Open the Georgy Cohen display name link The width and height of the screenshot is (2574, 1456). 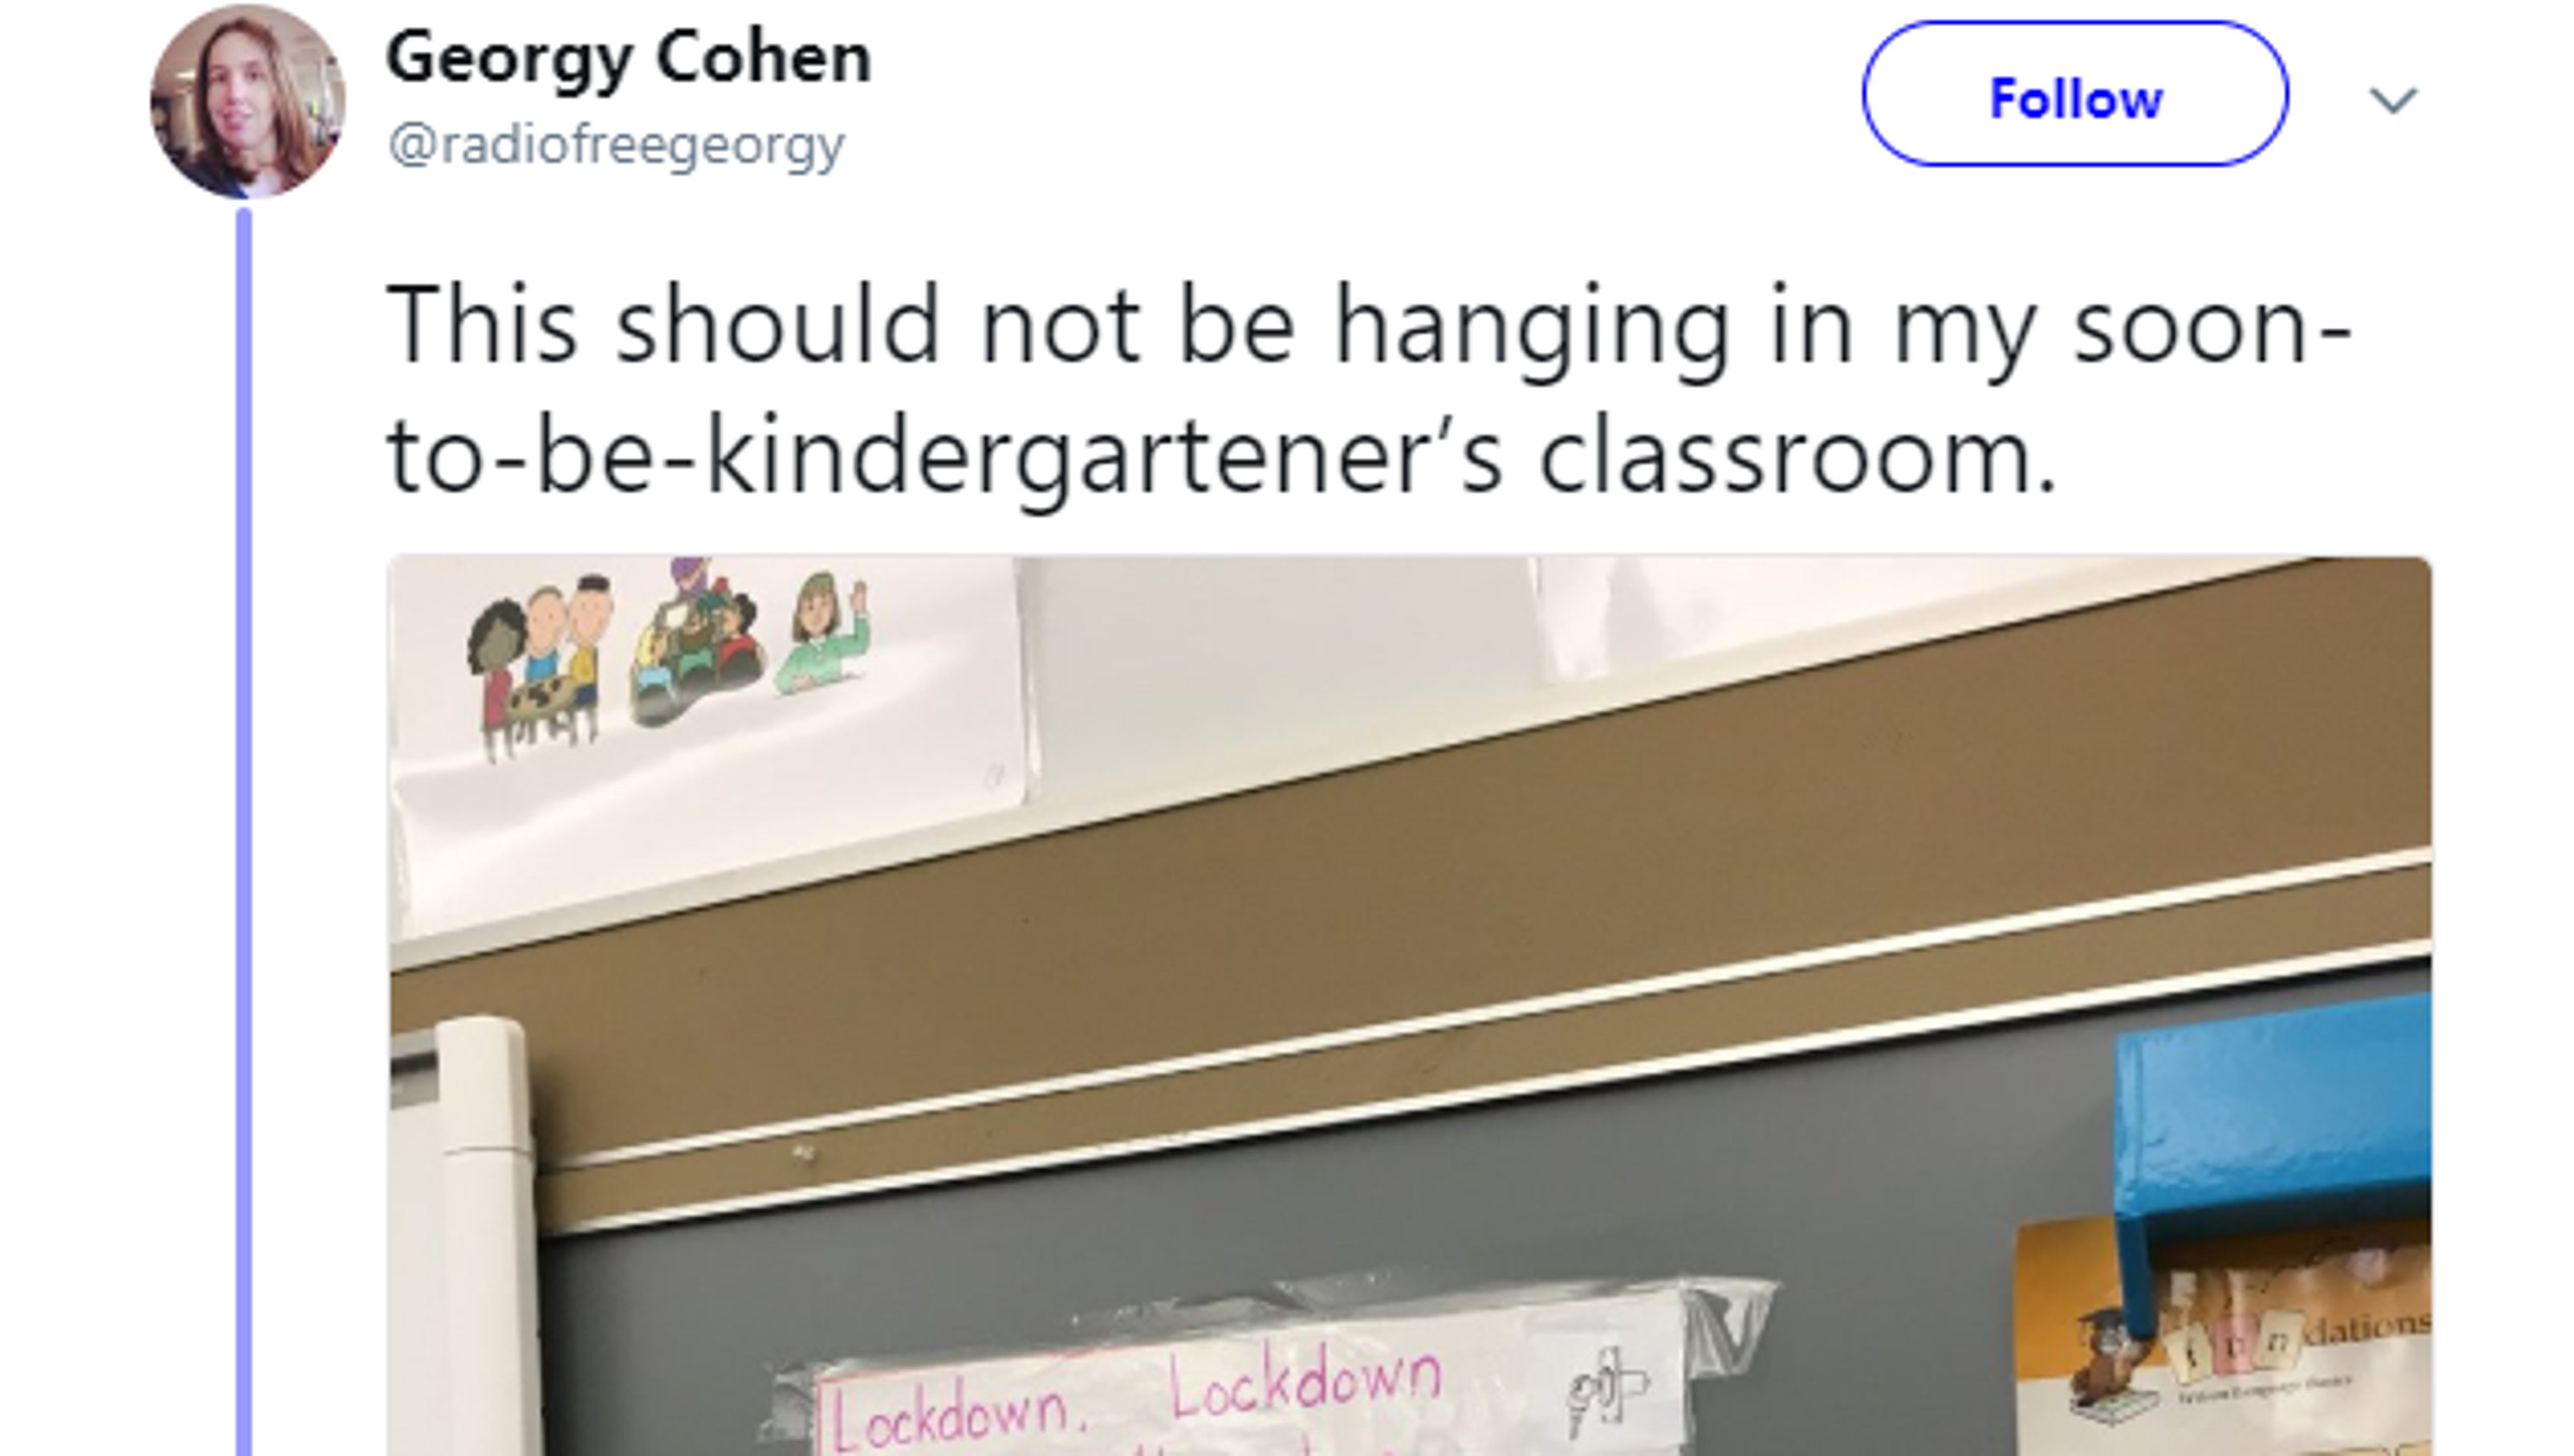[x=629, y=58]
